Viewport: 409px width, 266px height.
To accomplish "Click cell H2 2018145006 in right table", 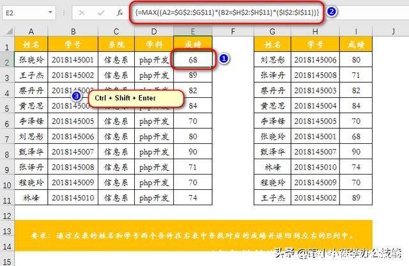I will point(315,59).
